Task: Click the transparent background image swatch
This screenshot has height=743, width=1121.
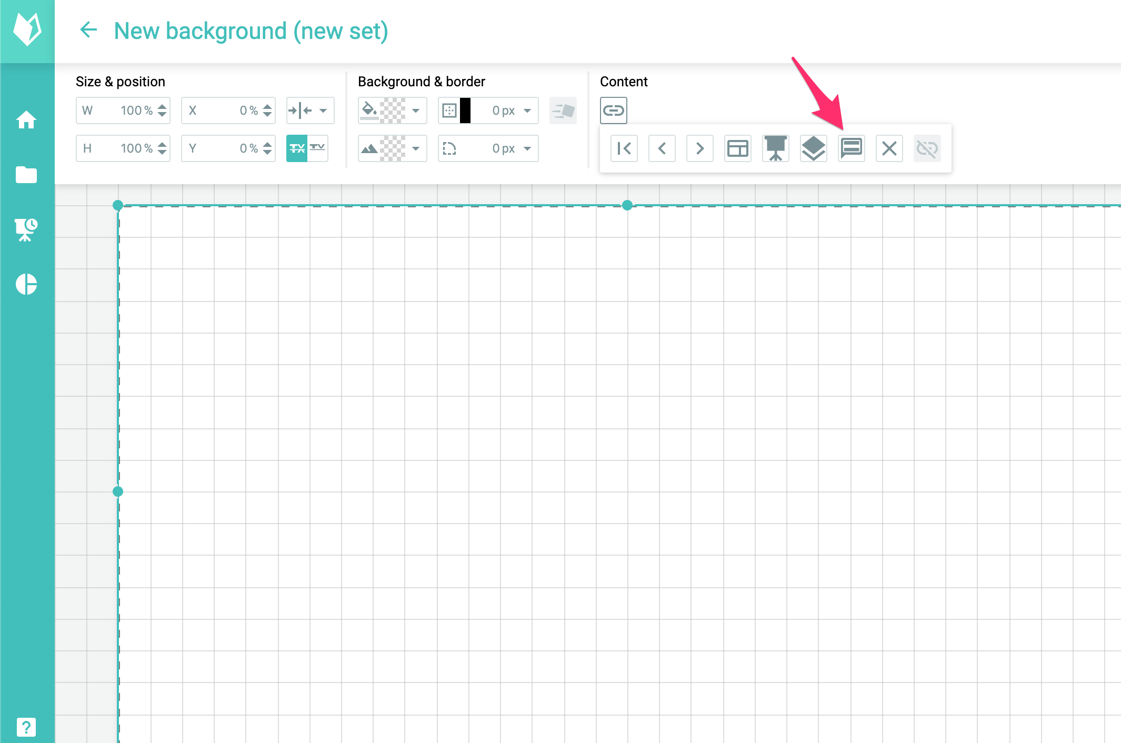Action: click(393, 148)
